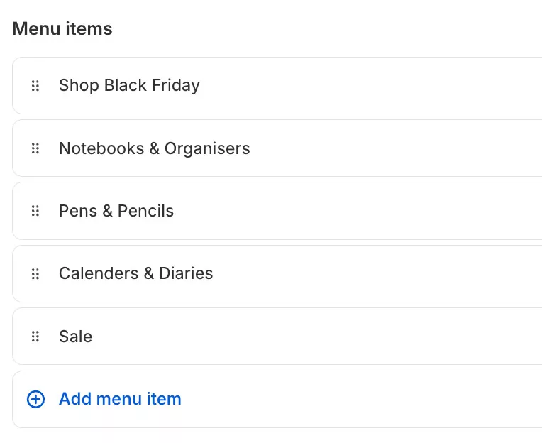Click drag handle beside Notebooks & Organisers
The height and width of the screenshot is (443, 542).
[35, 148]
